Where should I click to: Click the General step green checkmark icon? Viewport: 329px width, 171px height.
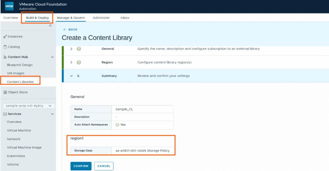[79, 49]
